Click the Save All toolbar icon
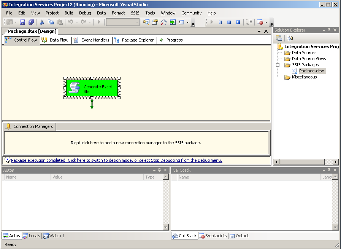The height and width of the screenshot is (249, 341). point(31,22)
